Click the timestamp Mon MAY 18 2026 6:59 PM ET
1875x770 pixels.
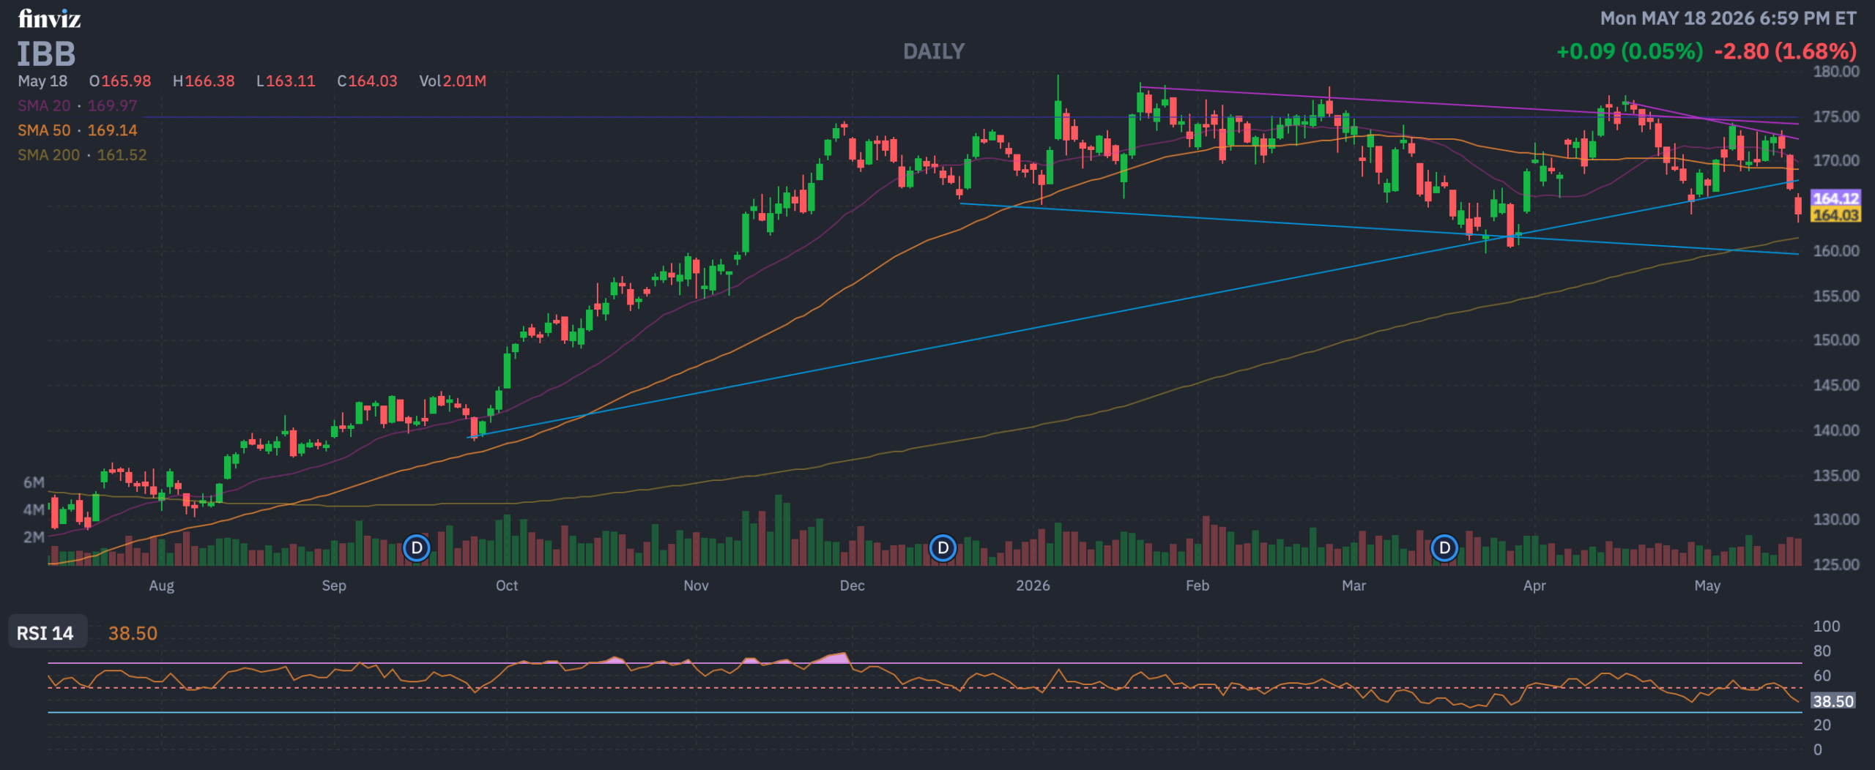coord(1729,18)
